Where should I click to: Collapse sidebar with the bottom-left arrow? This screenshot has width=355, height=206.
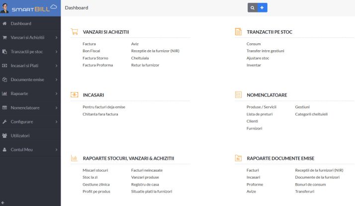[x=2, y=203]
